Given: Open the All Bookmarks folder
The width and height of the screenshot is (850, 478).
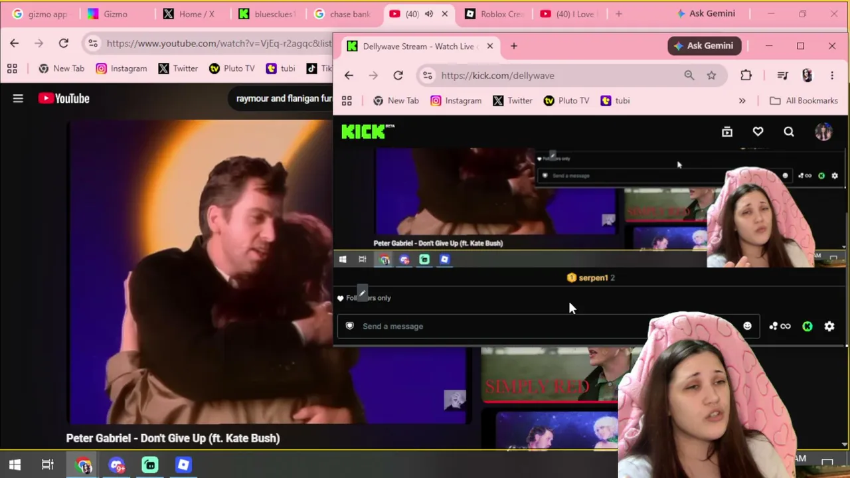Looking at the screenshot, I should click(804, 101).
